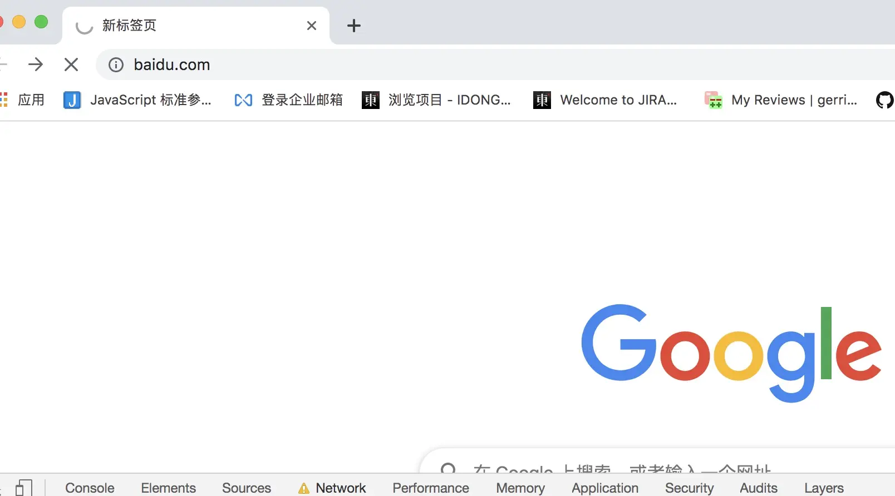Image resolution: width=895 pixels, height=496 pixels.
Task: Click the Google search box
Action: click(657, 462)
